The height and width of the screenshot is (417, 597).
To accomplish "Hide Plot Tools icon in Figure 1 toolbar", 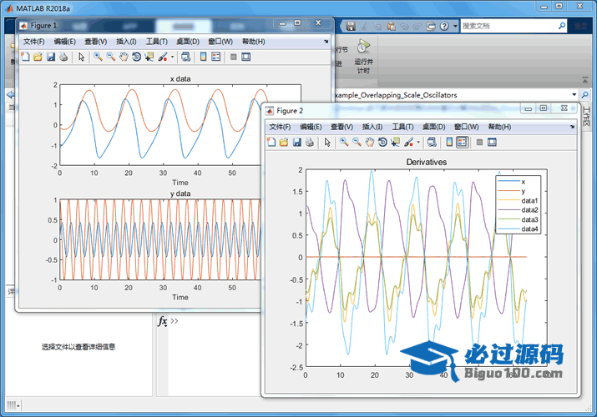I will pos(234,57).
